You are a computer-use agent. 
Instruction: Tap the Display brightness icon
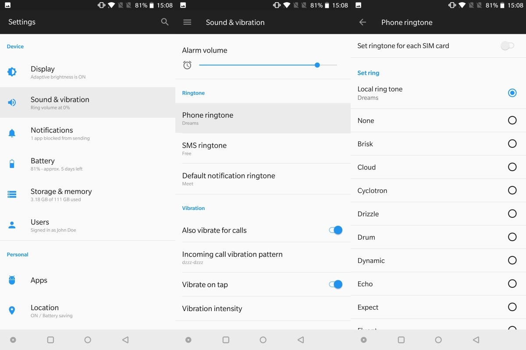point(12,72)
